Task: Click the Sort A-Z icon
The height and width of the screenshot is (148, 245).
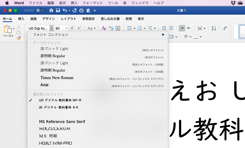Action: tap(214, 28)
